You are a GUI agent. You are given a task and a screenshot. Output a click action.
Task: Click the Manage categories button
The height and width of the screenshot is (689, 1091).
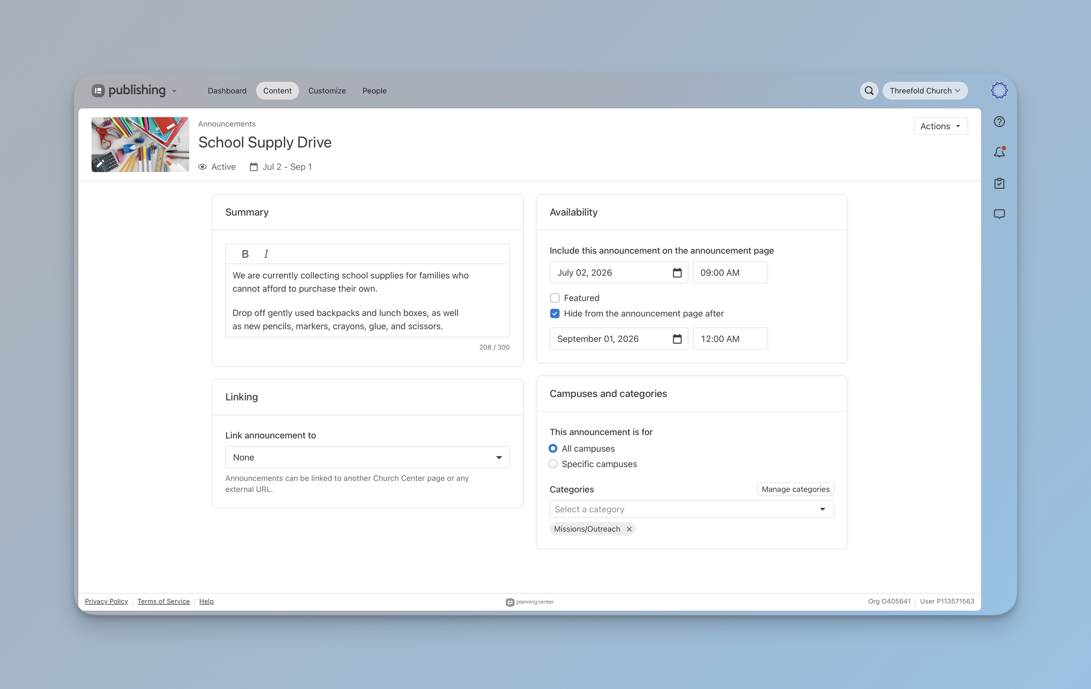(795, 489)
